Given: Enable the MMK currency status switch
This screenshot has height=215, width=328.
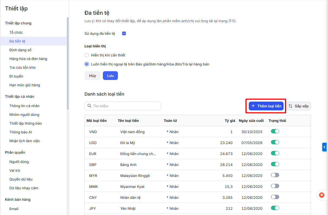Looking at the screenshot, I should pos(275,186).
